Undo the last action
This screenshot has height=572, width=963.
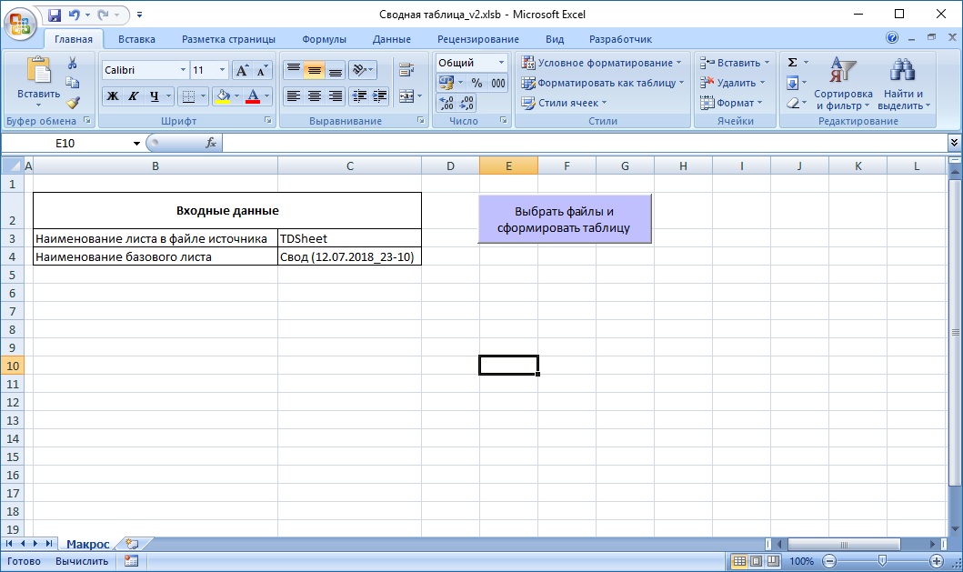75,15
